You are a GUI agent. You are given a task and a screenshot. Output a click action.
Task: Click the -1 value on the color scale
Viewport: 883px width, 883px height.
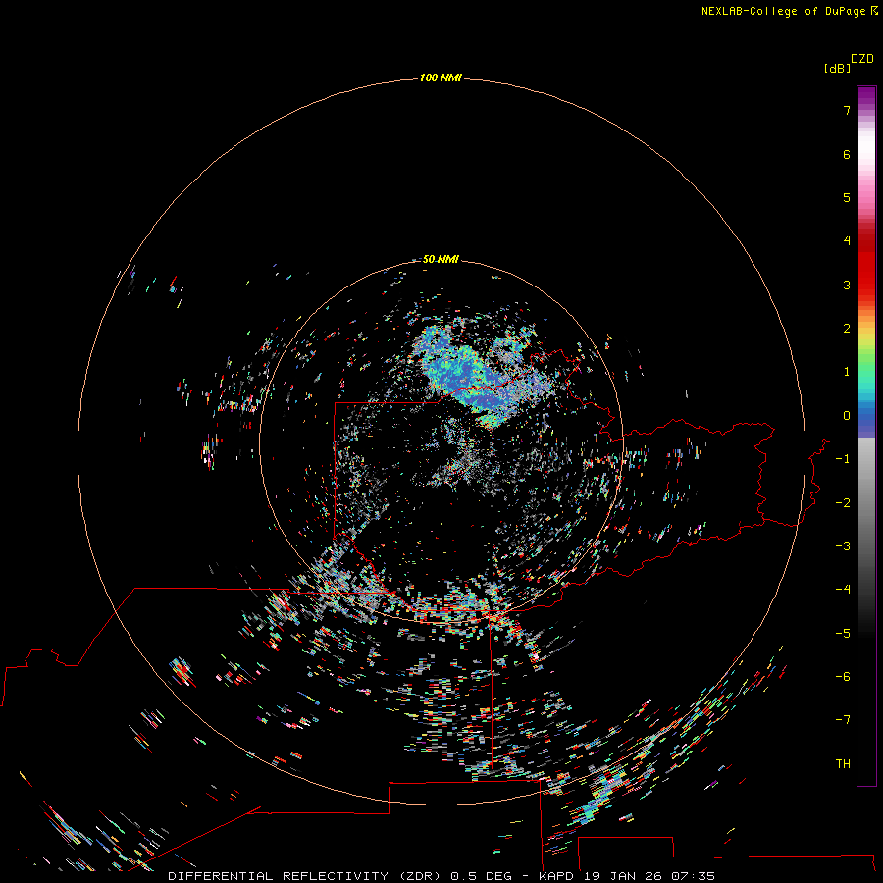point(843,459)
